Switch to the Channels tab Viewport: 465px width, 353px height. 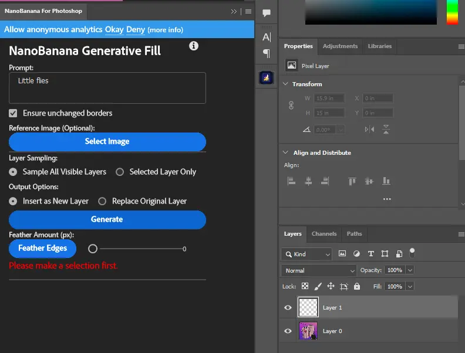coord(324,234)
